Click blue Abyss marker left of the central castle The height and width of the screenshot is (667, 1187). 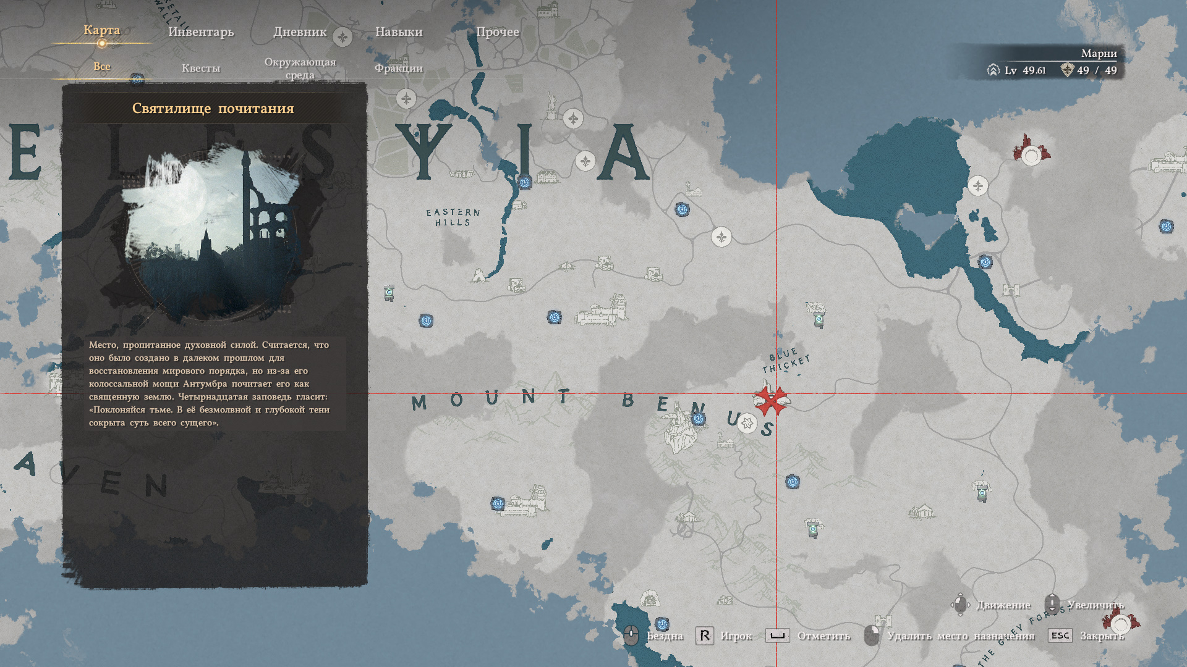[555, 317]
